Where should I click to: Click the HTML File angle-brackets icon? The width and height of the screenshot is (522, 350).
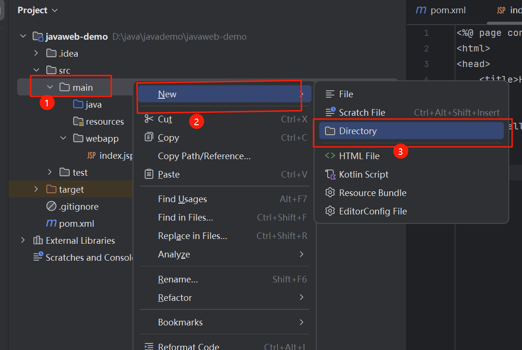click(330, 155)
